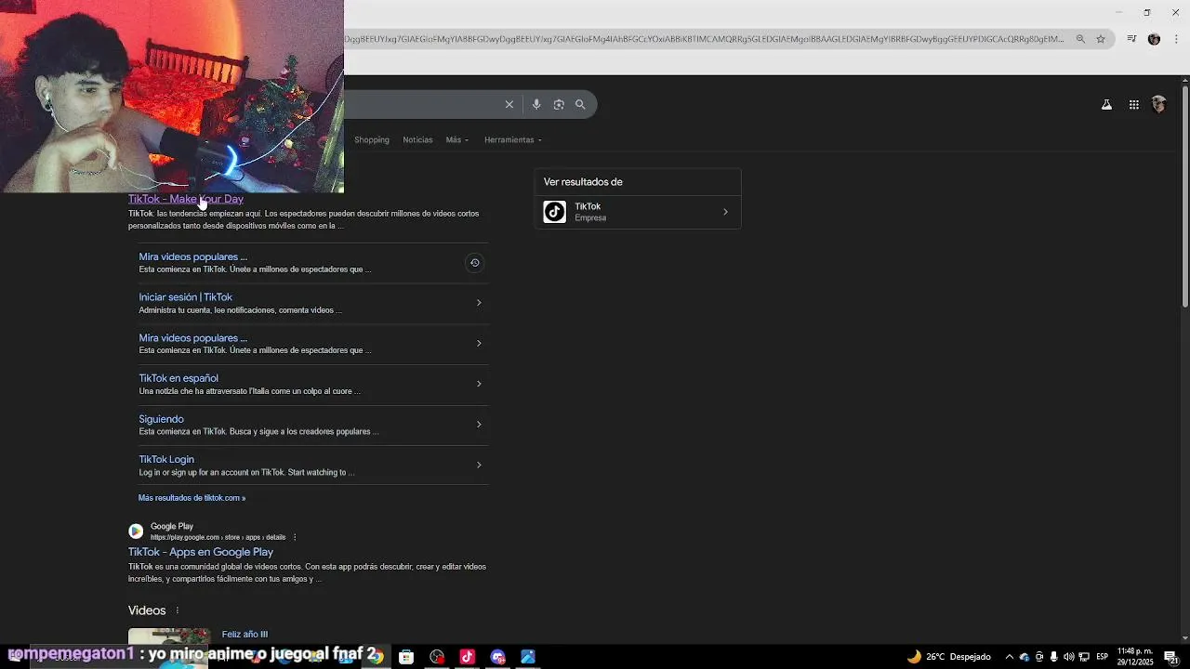Open the Google apps grid
This screenshot has width=1190, height=669.
(x=1134, y=105)
